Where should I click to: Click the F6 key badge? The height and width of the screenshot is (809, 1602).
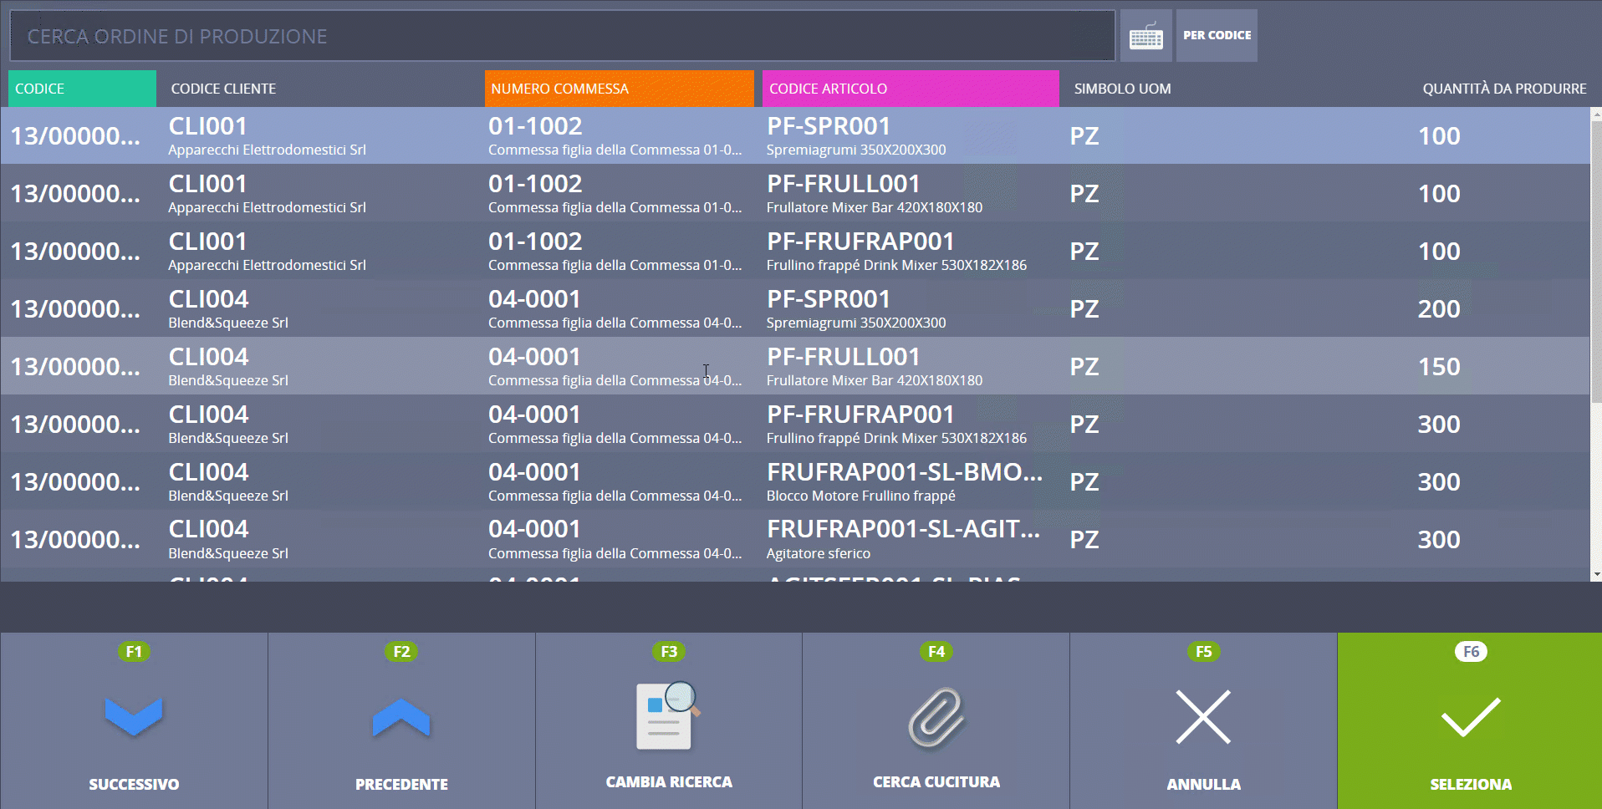pos(1471,652)
